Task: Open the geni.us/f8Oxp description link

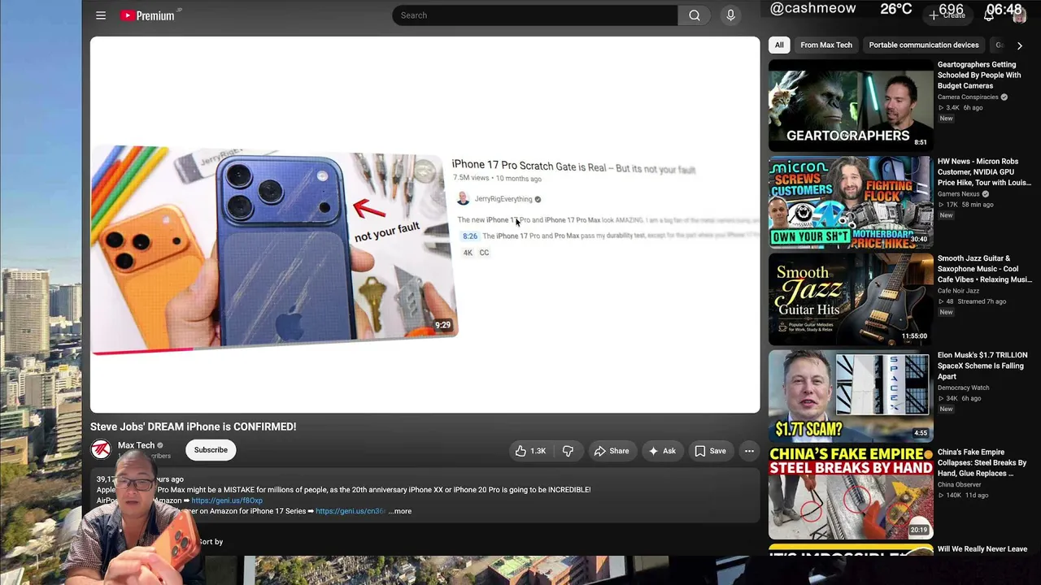Action: click(227, 500)
